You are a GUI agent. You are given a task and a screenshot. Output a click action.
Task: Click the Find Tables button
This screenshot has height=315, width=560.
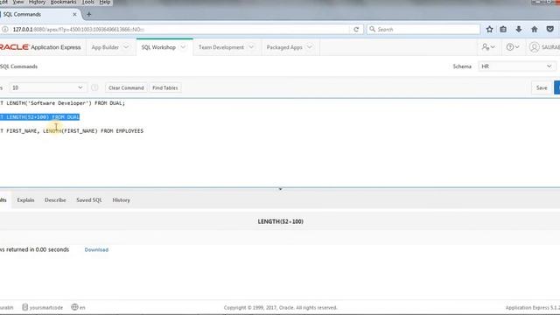165,87
